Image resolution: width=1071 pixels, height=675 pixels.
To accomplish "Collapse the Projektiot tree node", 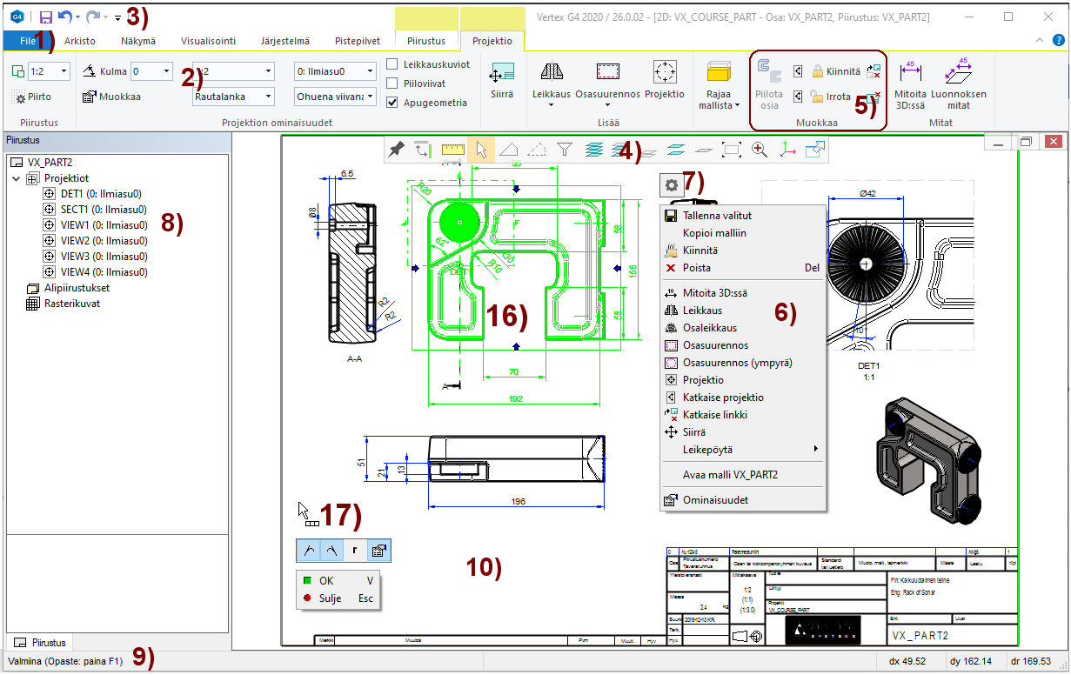I will [x=17, y=178].
